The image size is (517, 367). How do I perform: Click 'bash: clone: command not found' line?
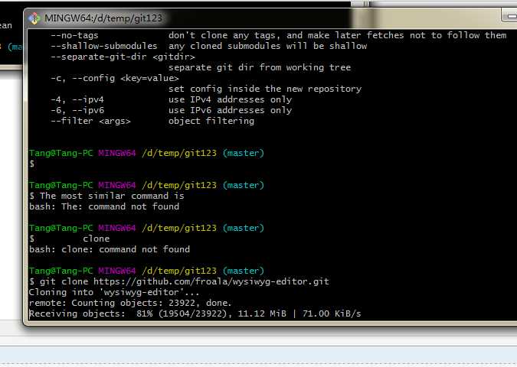110,249
